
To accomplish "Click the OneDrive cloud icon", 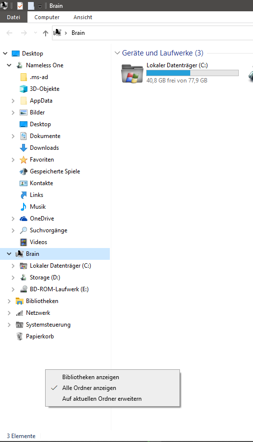I will 24,219.
